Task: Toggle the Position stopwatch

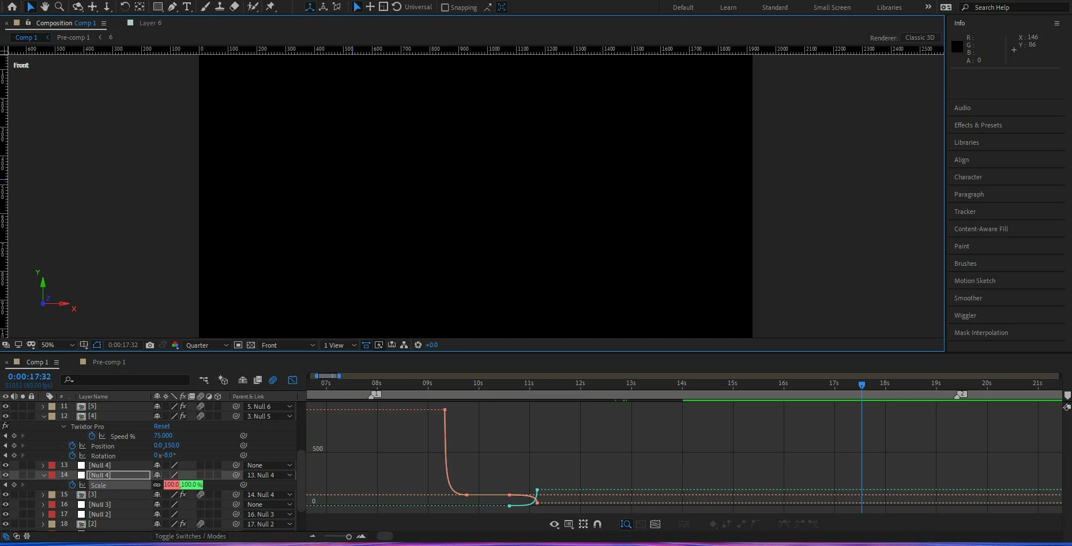Action: click(72, 446)
